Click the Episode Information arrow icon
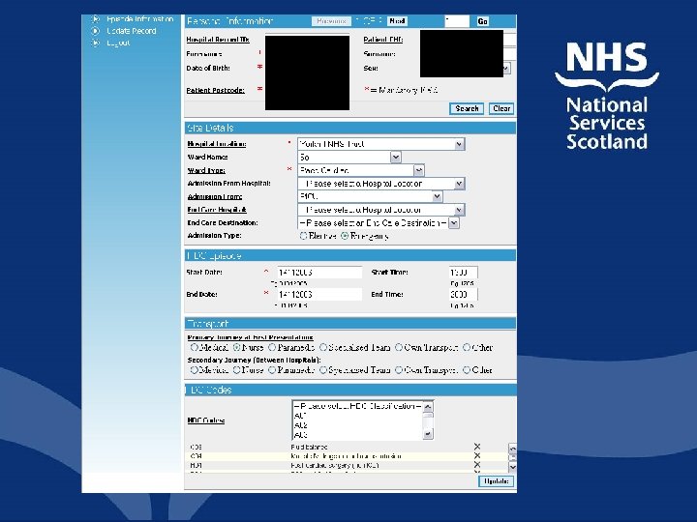Image resolution: width=697 pixels, height=522 pixels. 95,19
